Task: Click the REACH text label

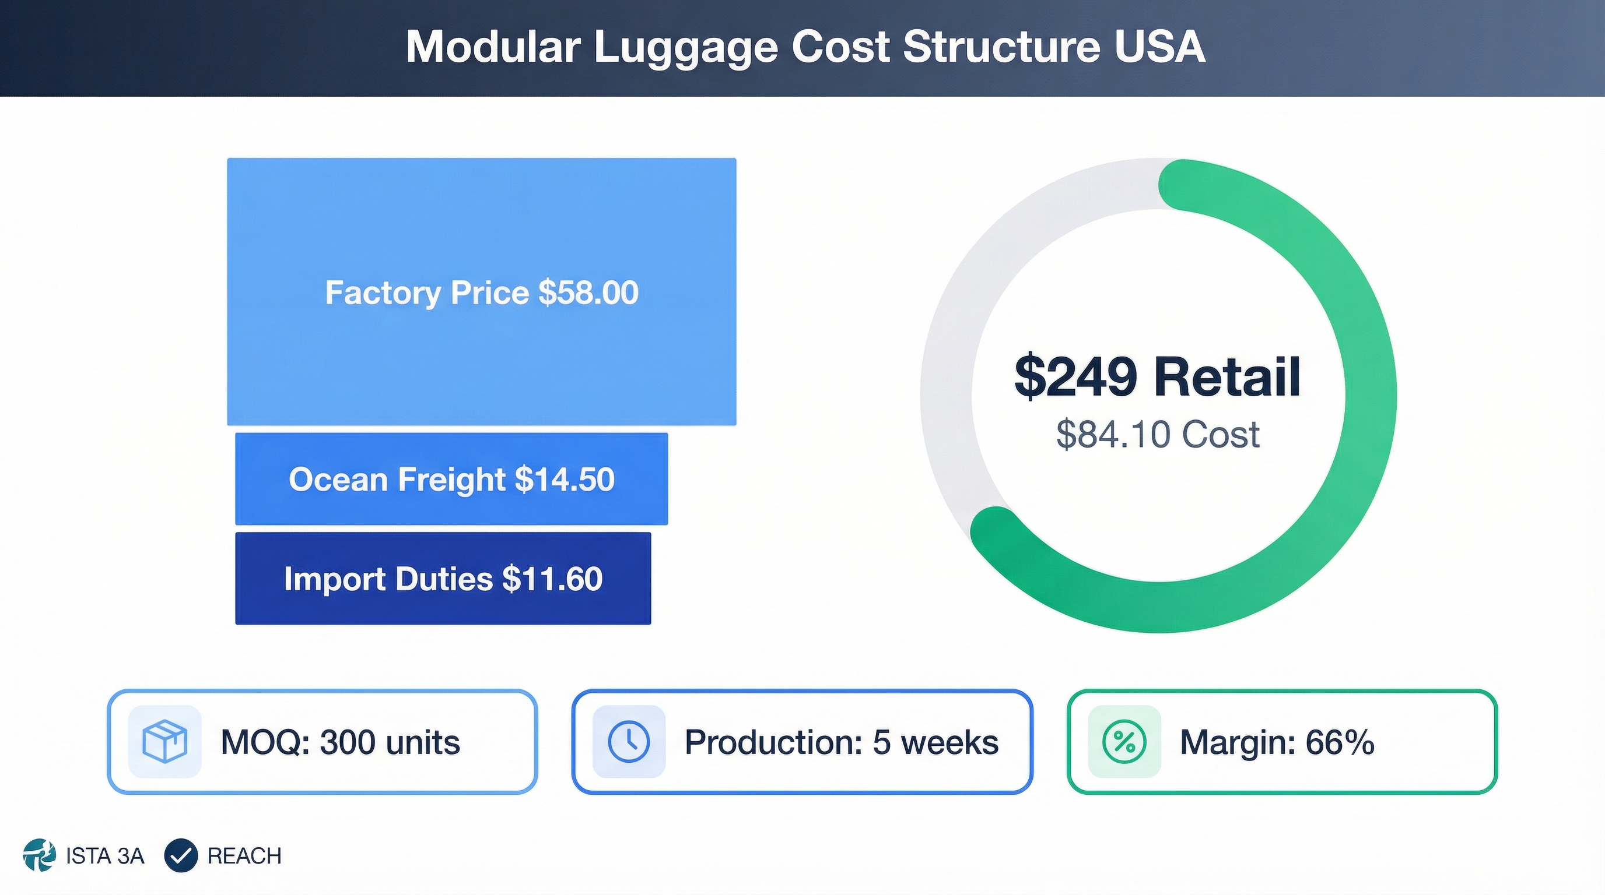Action: tap(244, 856)
